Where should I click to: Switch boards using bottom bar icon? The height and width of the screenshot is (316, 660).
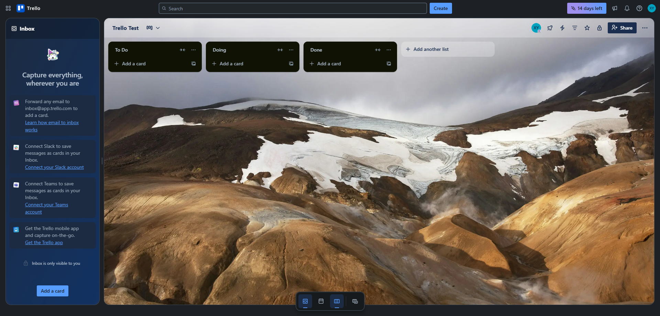[x=355, y=301]
